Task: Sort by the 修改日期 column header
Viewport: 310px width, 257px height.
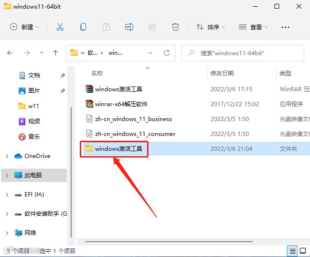Action: [x=222, y=73]
